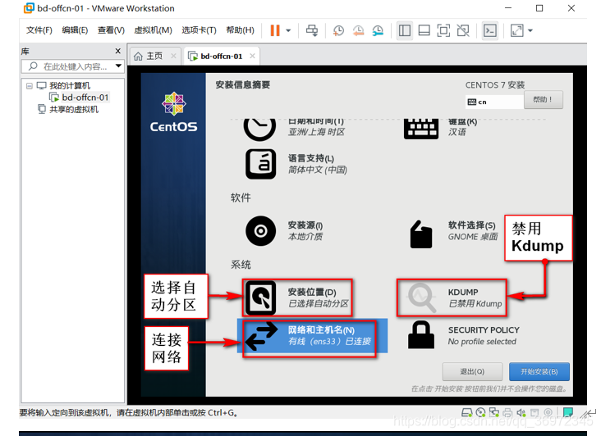
Task: Open 网络和主机名(N) network arrows icon
Action: [261, 337]
